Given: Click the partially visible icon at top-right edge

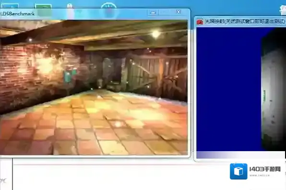Looking at the screenshot, I should 283,10.
